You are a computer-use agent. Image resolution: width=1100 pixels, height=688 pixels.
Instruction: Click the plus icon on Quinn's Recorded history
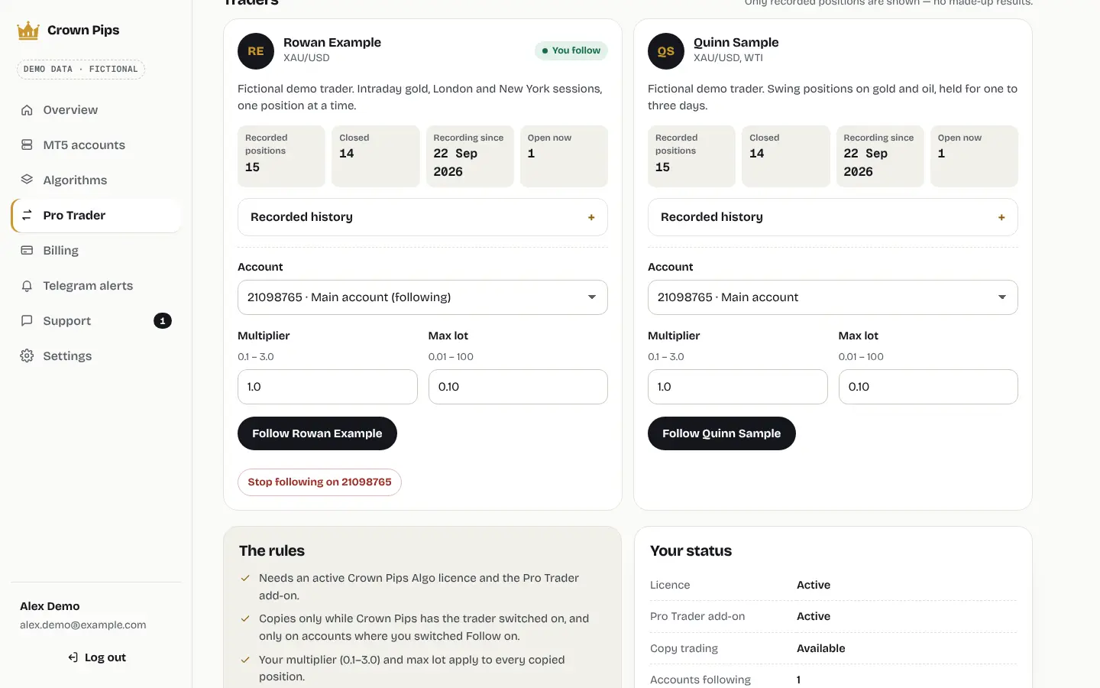click(x=1001, y=218)
